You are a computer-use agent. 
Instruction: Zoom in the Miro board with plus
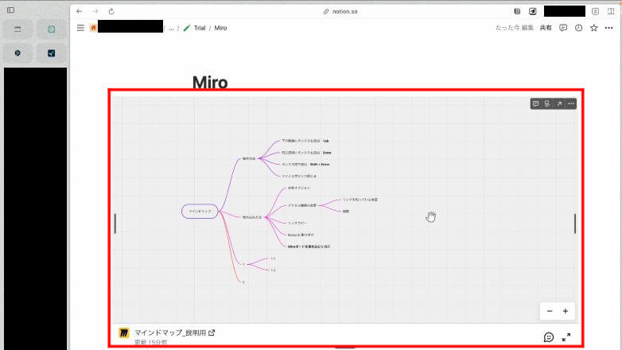pyautogui.click(x=566, y=311)
